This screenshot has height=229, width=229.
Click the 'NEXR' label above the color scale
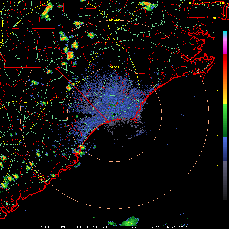pos(223,15)
